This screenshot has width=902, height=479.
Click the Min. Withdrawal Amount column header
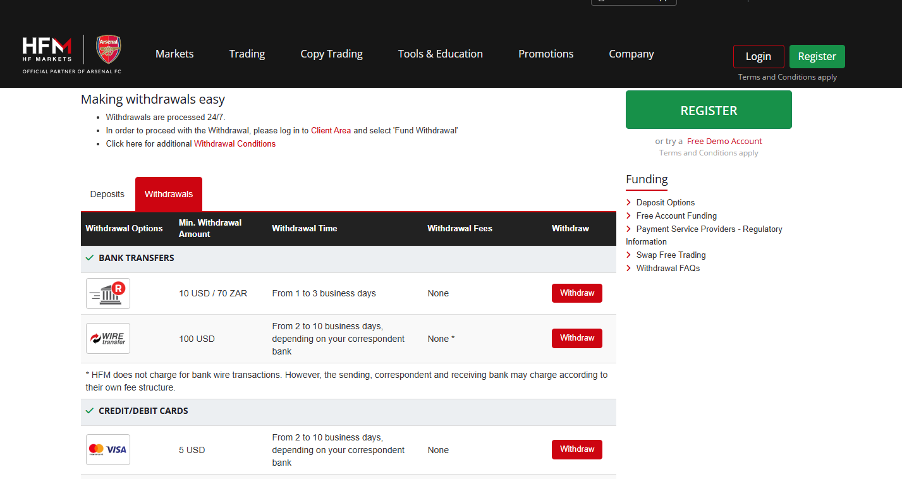(210, 229)
